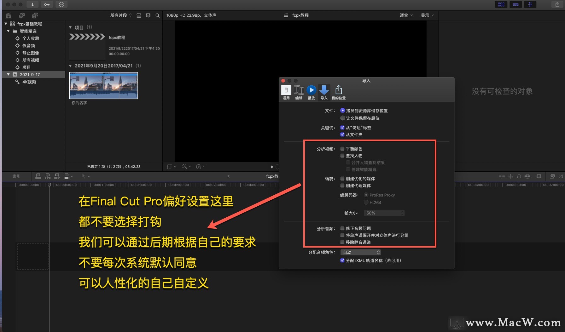Open the transform tool dropdown
Viewport: 565px width, 332px height.
click(172, 167)
